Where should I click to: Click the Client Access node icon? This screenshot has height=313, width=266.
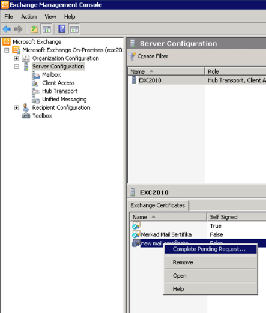coord(35,83)
